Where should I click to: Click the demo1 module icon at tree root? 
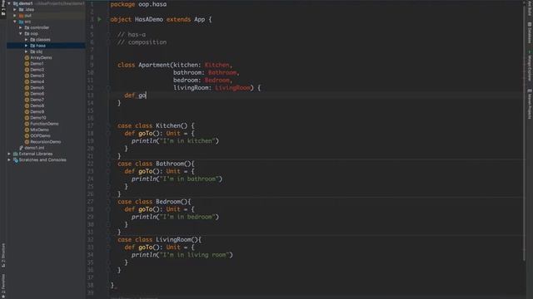point(15,3)
